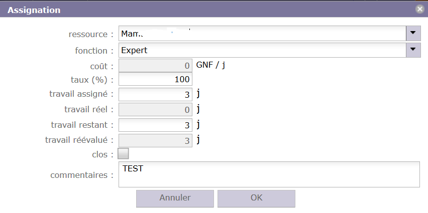428x213 pixels.
Task: Click the ressource combo box text field
Action: [x=262, y=34]
